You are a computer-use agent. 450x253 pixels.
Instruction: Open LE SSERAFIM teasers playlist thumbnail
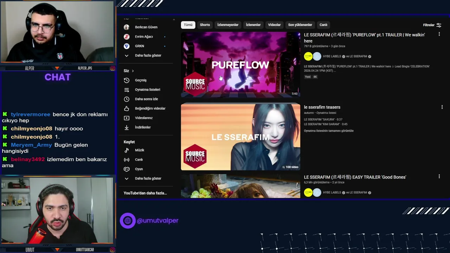[x=240, y=137]
